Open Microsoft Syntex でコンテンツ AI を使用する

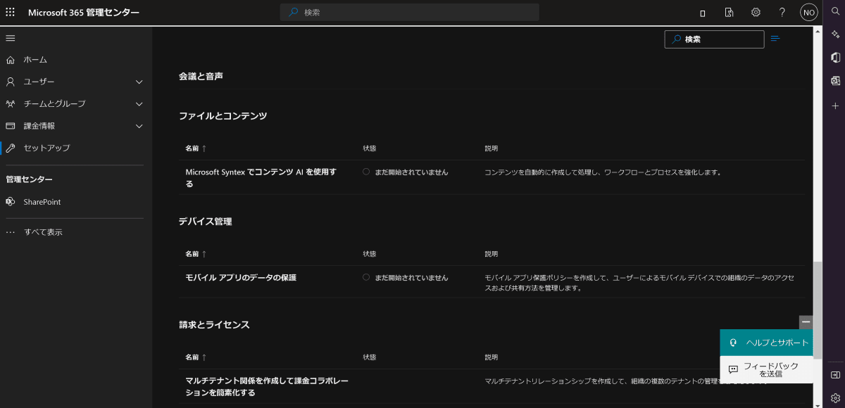tap(261, 177)
